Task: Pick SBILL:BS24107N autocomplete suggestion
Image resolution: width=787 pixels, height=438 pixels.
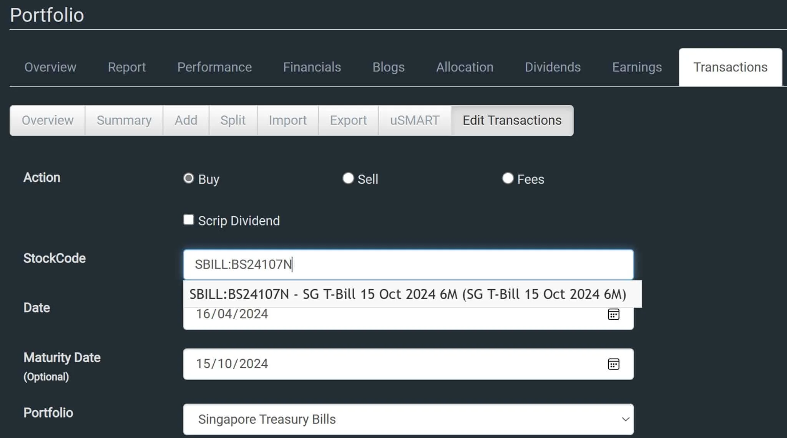Action: click(x=407, y=294)
